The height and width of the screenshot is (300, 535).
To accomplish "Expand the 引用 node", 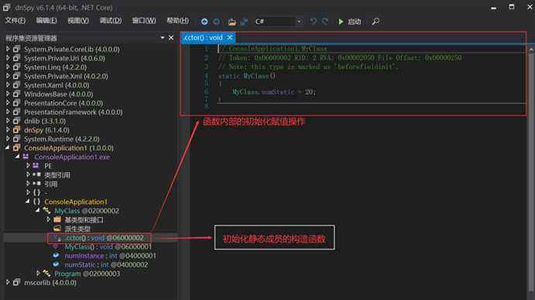I will [x=28, y=184].
